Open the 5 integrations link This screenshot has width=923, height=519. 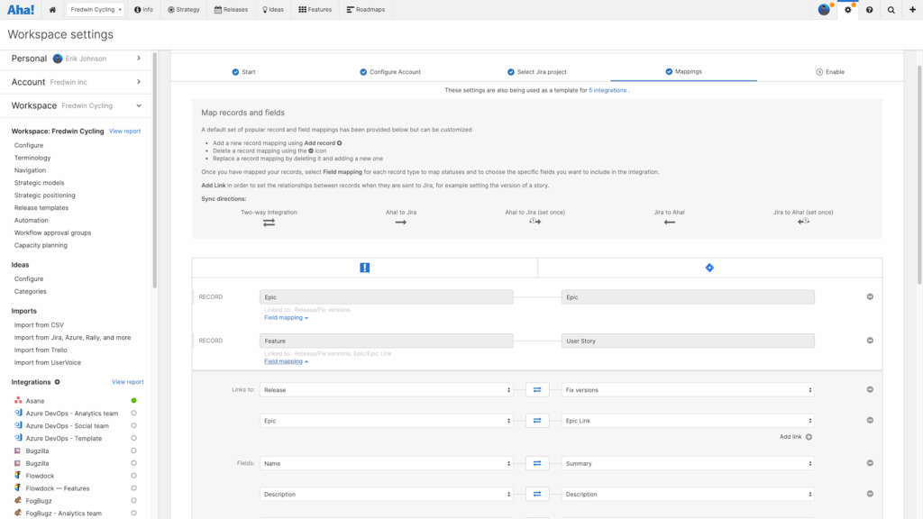(608, 90)
